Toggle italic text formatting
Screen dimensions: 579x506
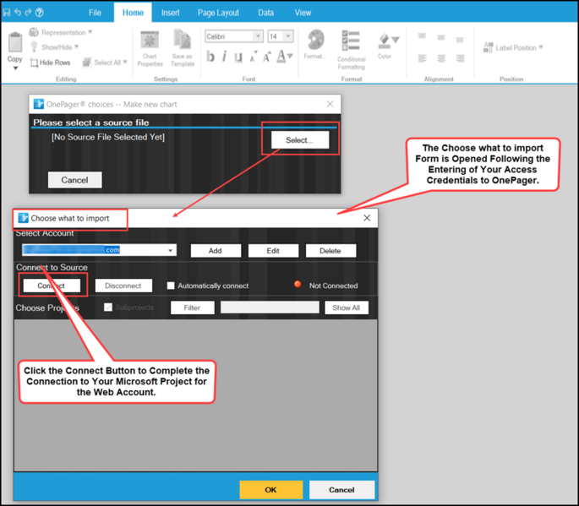click(x=224, y=57)
